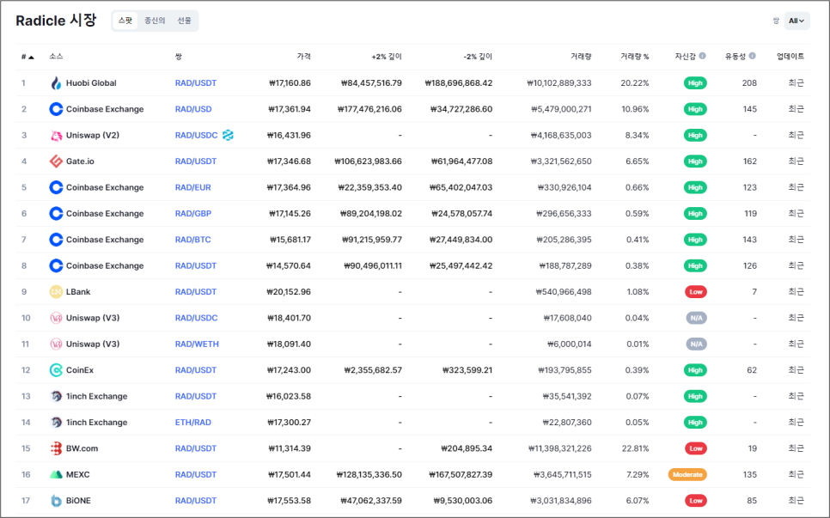Click the blue icon beside RAD/USDC in Uniswap (V2) row
This screenshot has width=830, height=518.
coord(229,136)
